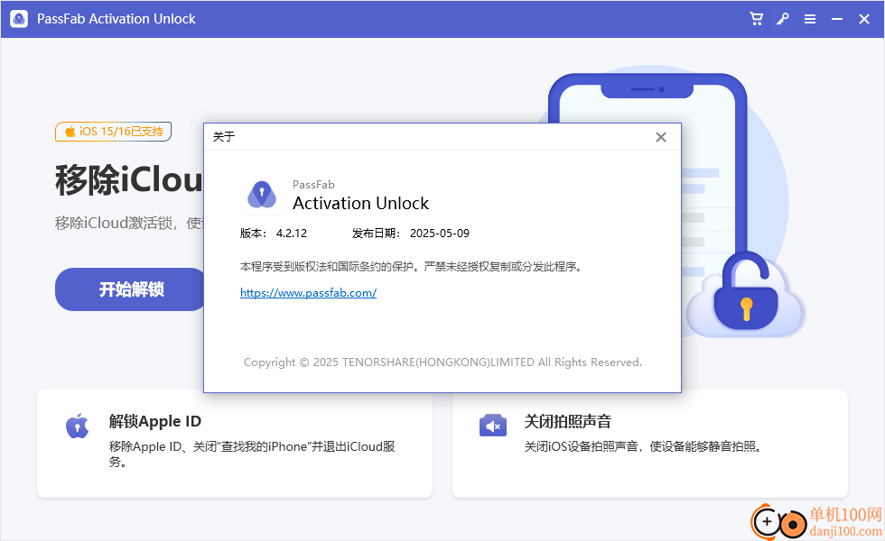The height and width of the screenshot is (541, 885).
Task: Click the 关闭iOS设备拍照声音 description
Action: [643, 446]
